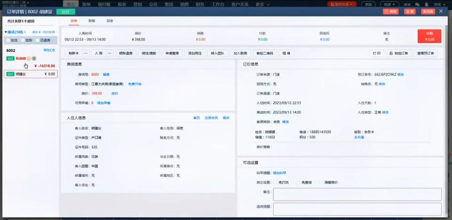
Task: Switch to the 日志 tab
Action: [x=110, y=21]
